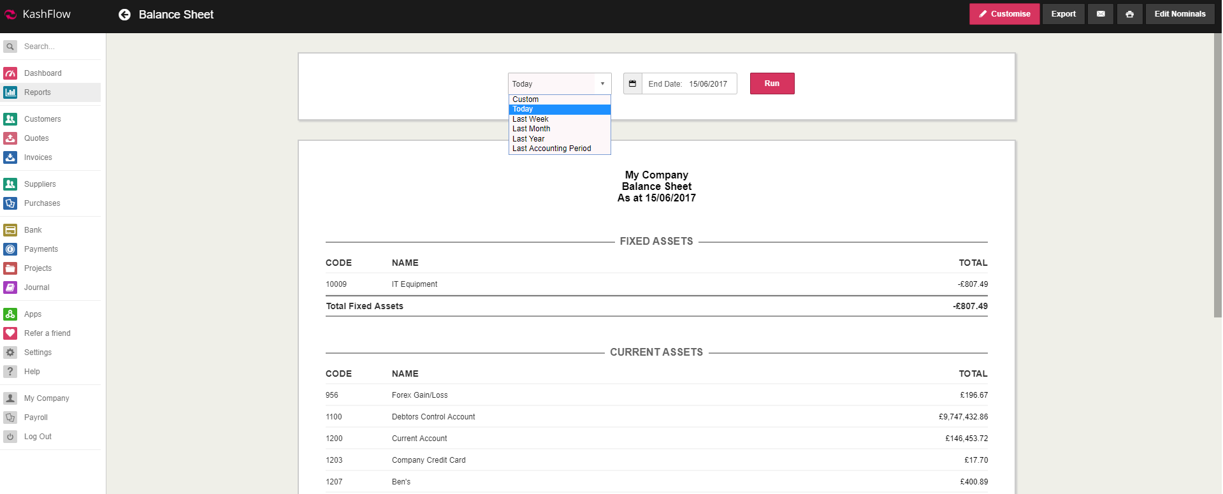Open the calendar date picker icon
Viewport: 1223px width, 494px height.
pyautogui.click(x=632, y=84)
